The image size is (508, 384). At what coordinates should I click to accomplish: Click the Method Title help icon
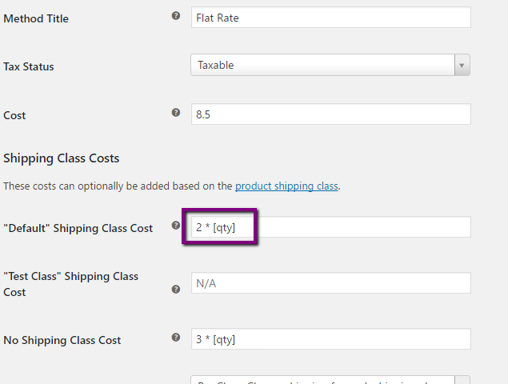pos(176,16)
